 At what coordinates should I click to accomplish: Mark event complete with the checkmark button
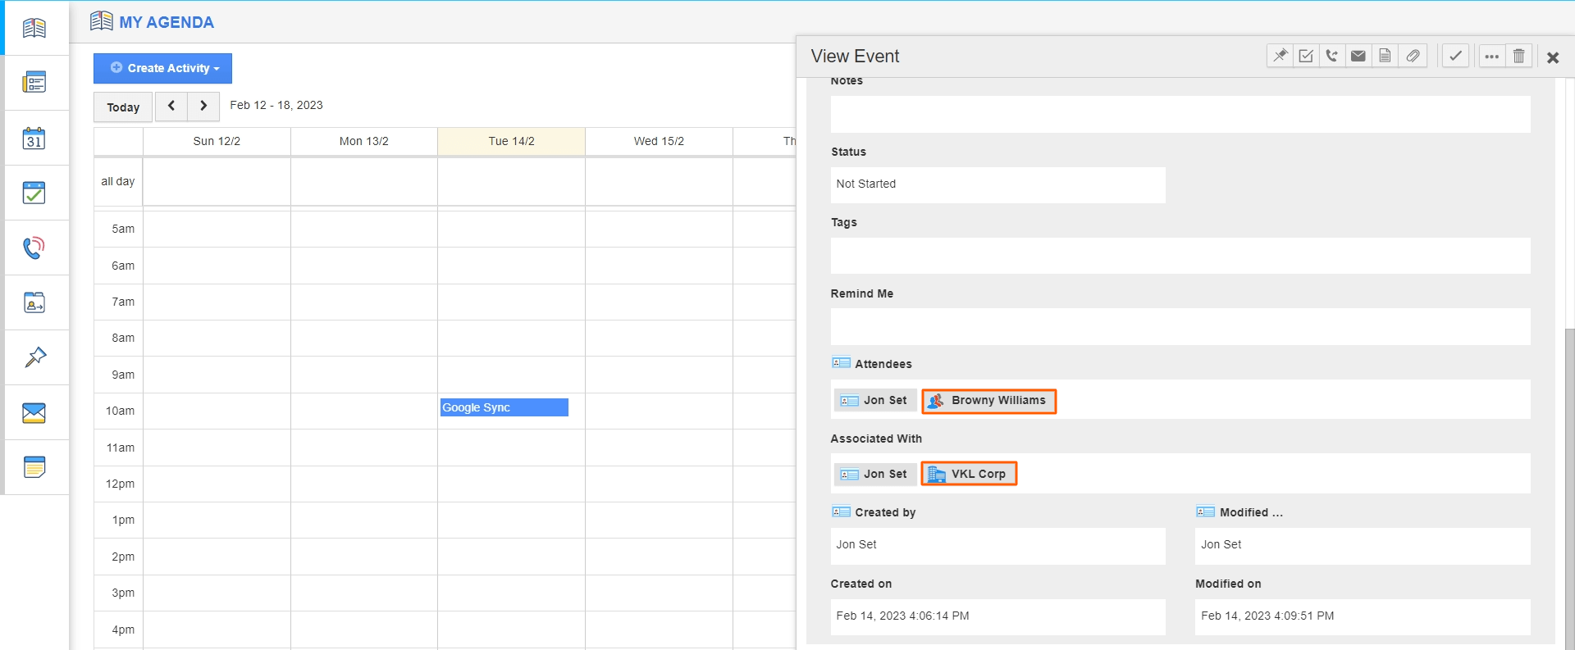pyautogui.click(x=1455, y=56)
